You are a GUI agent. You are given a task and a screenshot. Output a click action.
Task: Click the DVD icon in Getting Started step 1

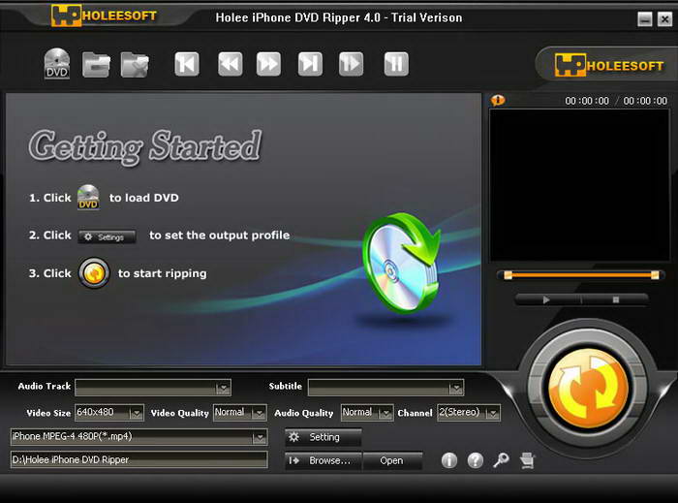88,197
